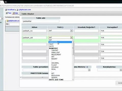Click the padisah_adi column name field
122x91 pixels.
point(35,38)
